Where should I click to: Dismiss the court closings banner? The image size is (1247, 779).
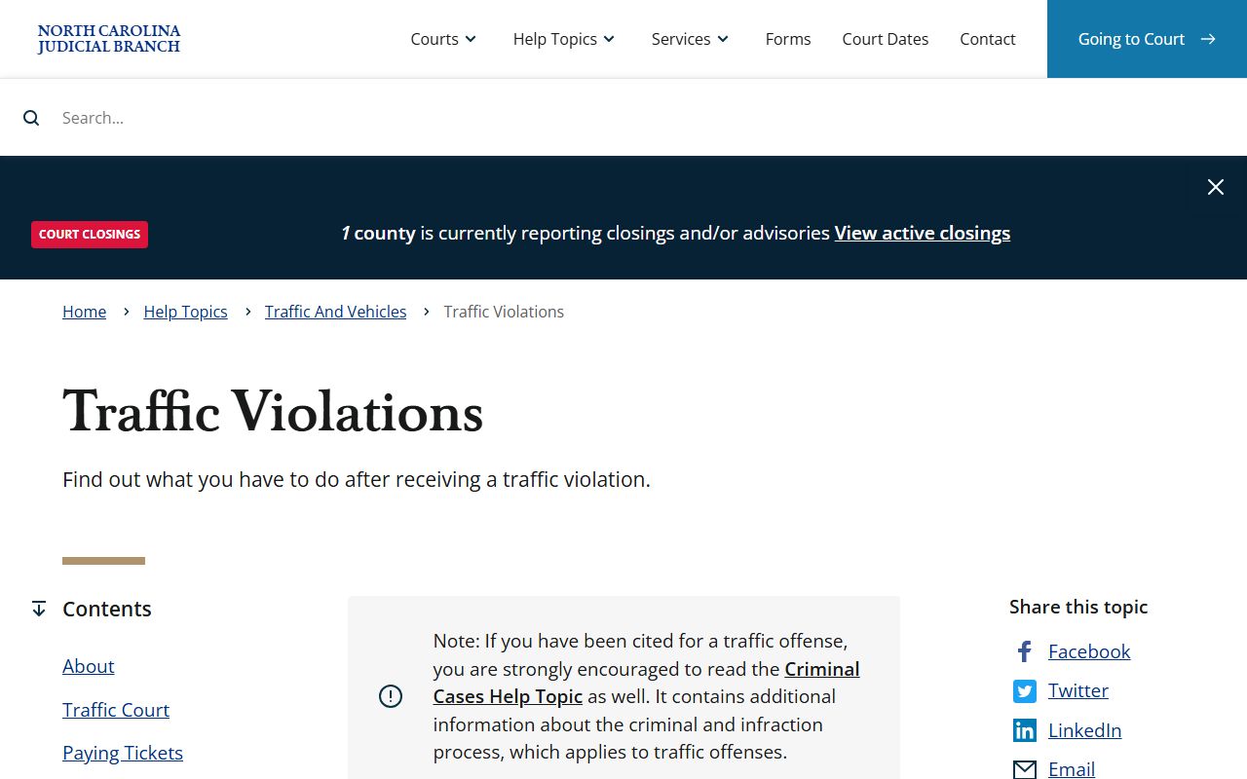pyautogui.click(x=1216, y=187)
